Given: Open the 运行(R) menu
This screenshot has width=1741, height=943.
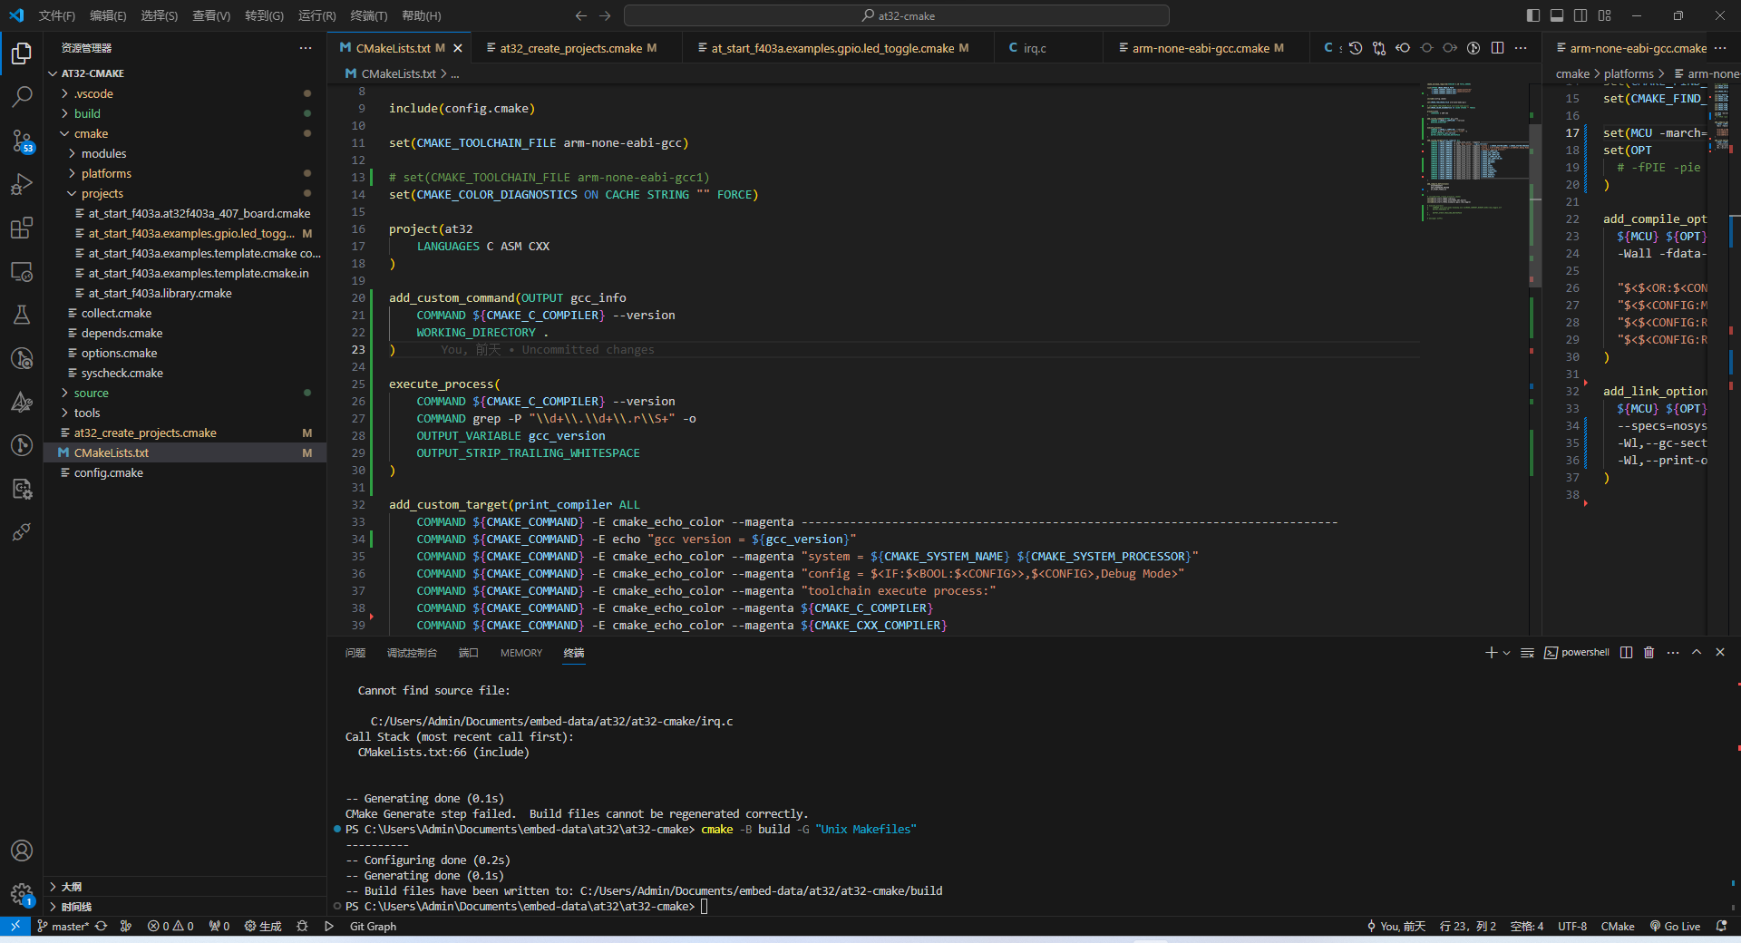Looking at the screenshot, I should click(316, 15).
